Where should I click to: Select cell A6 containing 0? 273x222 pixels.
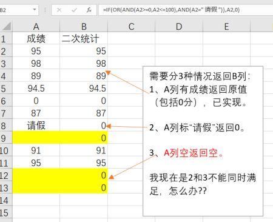pyautogui.click(x=36, y=101)
